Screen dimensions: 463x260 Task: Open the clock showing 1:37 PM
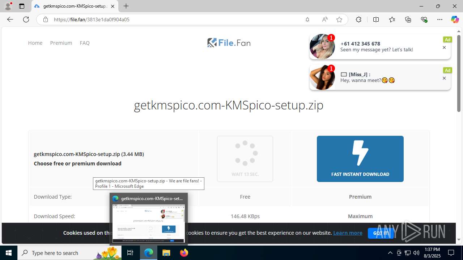[432, 253]
